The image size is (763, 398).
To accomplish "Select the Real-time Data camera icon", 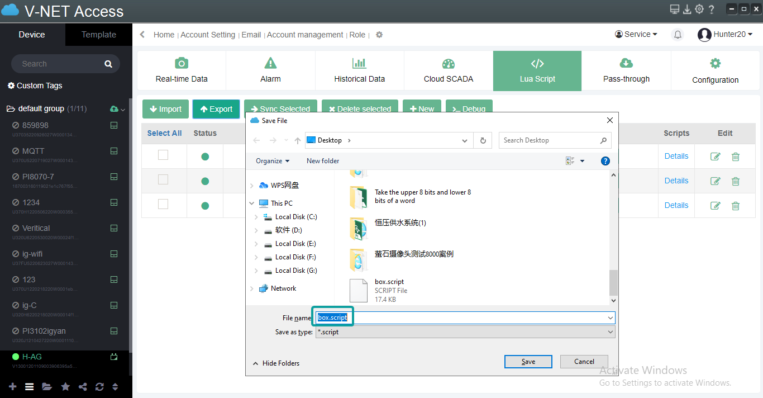I will 181,63.
